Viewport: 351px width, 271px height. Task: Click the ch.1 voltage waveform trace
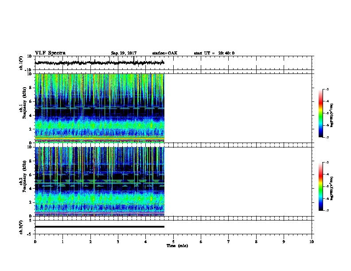pyautogui.click(x=100, y=63)
